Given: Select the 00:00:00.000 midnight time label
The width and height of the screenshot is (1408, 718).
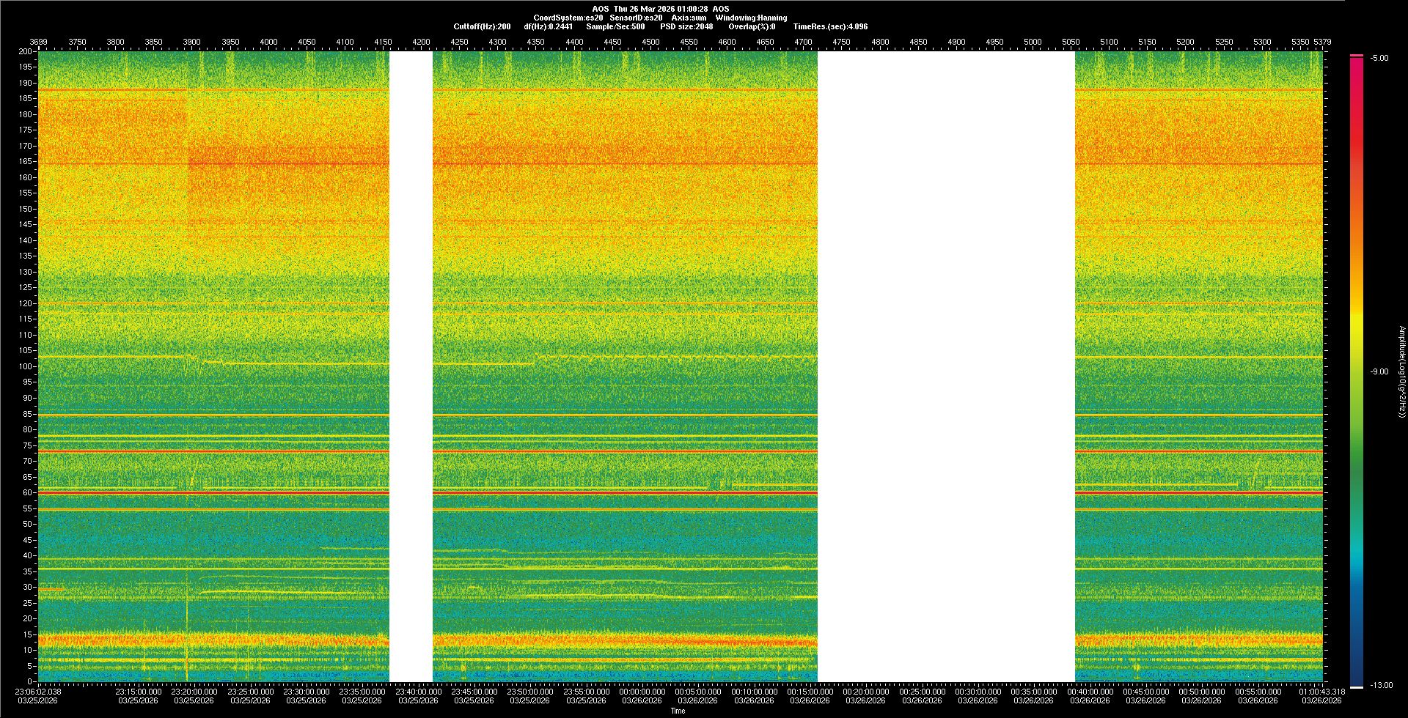Looking at the screenshot, I should [x=642, y=692].
